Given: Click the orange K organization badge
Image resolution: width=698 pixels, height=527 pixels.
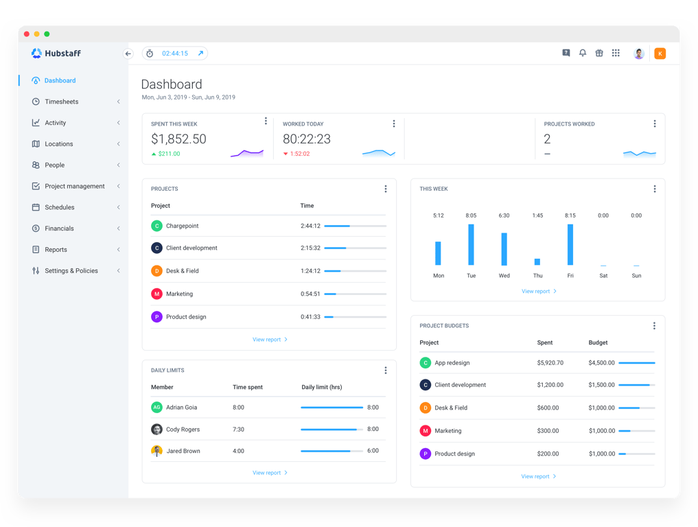Looking at the screenshot, I should [x=660, y=53].
